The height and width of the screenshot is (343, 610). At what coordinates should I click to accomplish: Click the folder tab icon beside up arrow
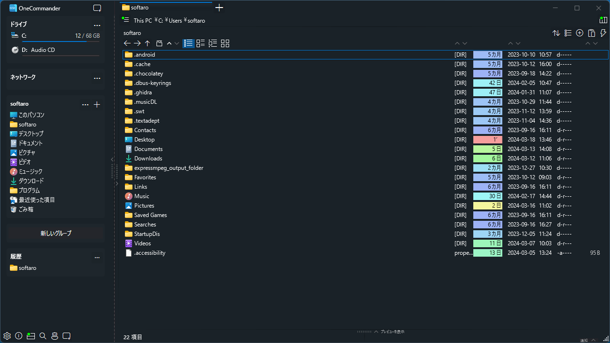click(159, 43)
